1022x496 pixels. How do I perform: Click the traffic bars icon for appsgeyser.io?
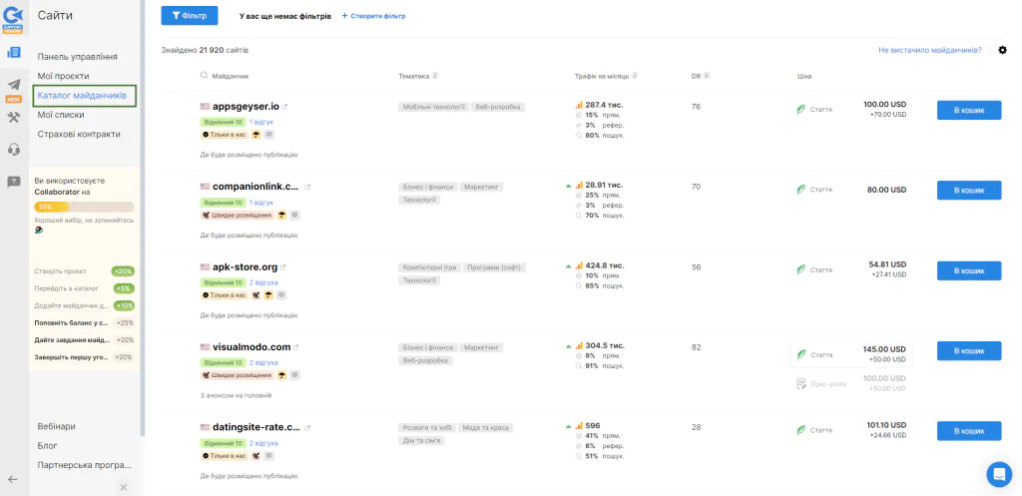[x=578, y=104]
